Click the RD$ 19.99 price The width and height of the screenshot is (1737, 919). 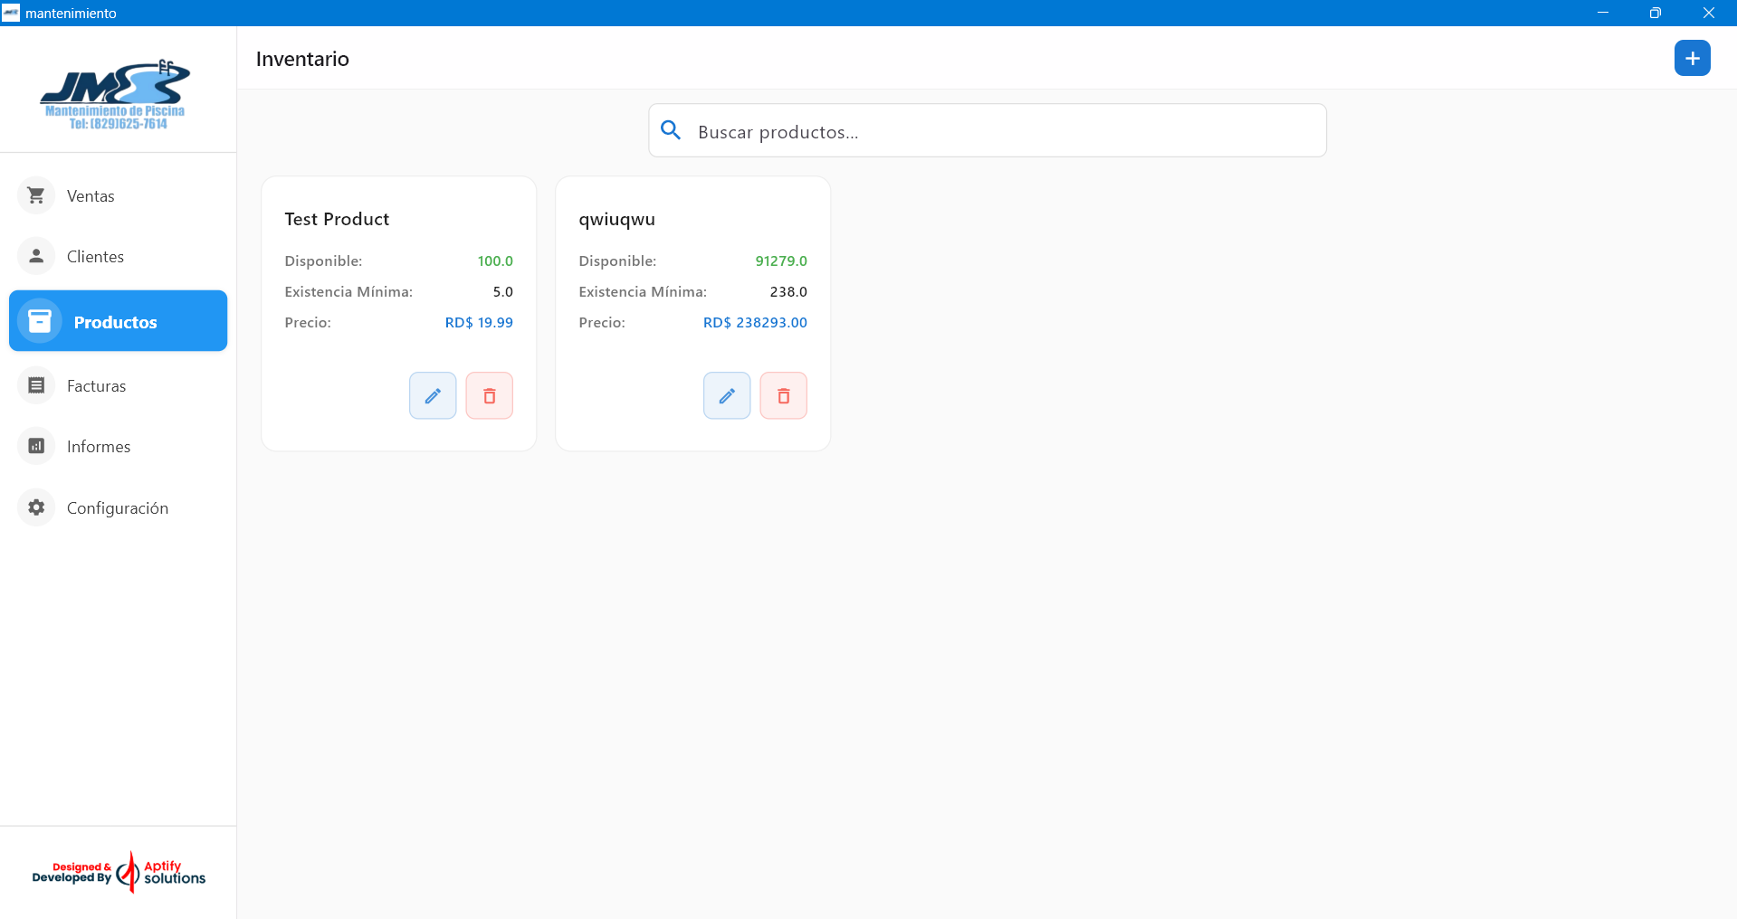coord(479,322)
